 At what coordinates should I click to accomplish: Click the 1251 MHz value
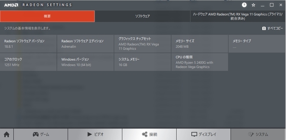12,65
